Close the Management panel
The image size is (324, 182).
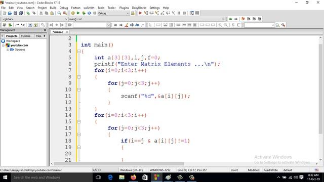point(45,30)
